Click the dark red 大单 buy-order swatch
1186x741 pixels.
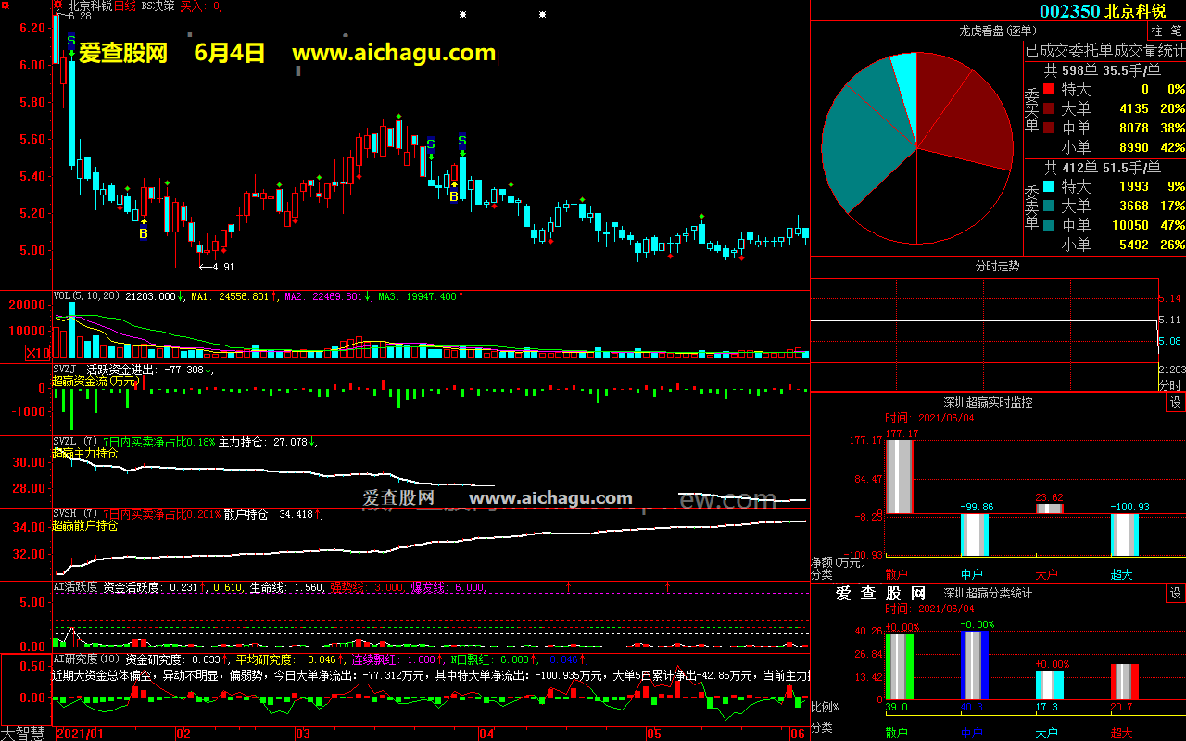[1049, 109]
